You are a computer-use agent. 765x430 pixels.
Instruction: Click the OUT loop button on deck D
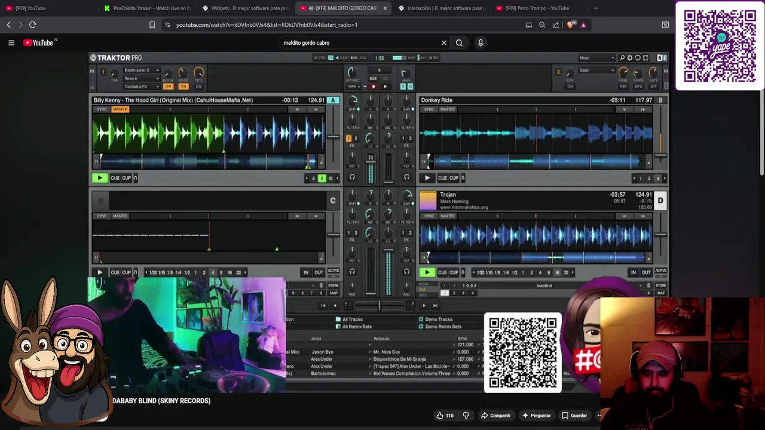tap(646, 272)
